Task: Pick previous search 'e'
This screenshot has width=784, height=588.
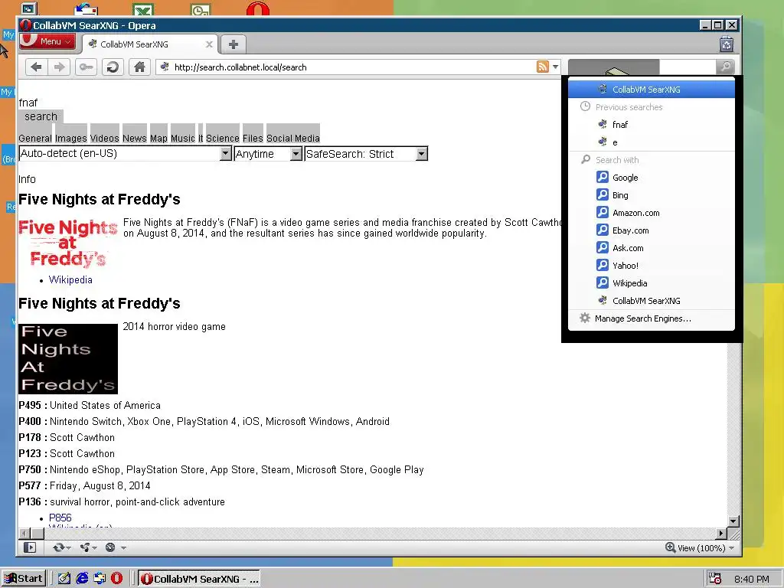Action: tap(651, 142)
